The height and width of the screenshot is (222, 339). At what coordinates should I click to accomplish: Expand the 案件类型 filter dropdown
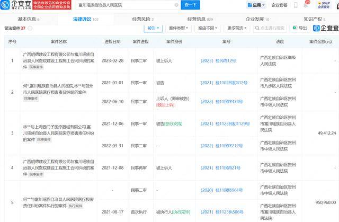click(x=179, y=28)
